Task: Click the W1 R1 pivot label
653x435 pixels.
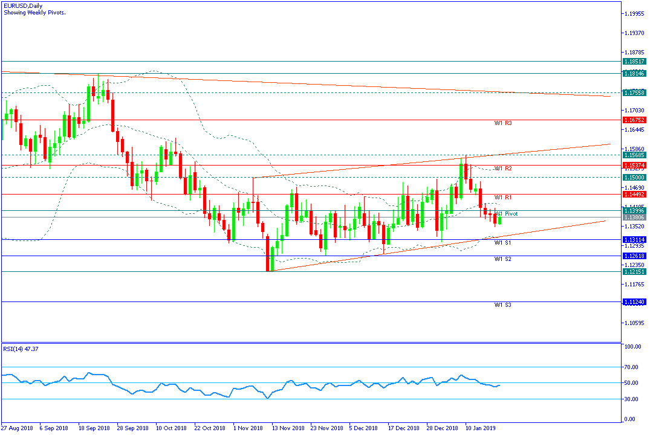Action: [x=503, y=198]
